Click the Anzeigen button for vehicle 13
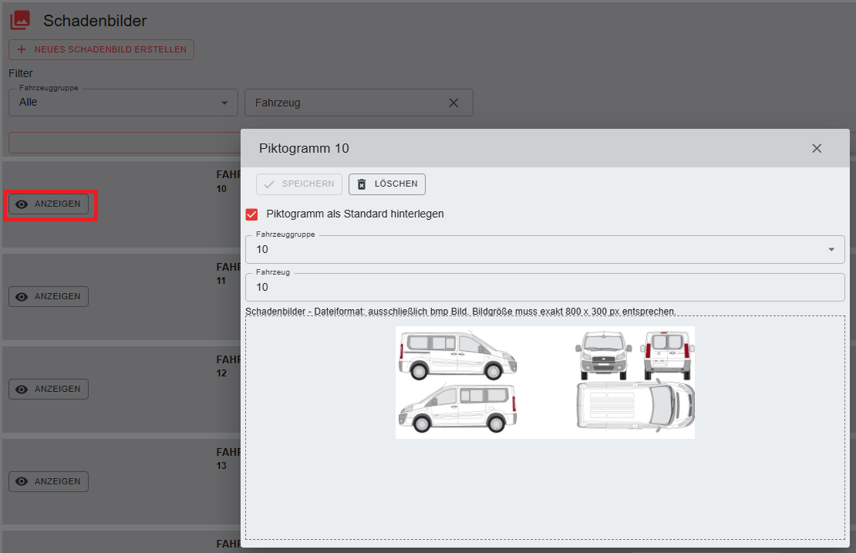The width and height of the screenshot is (856, 553). pyautogui.click(x=49, y=482)
